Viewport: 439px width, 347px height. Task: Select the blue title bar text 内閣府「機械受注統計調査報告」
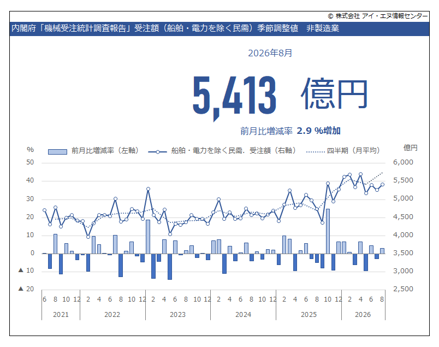click(72, 28)
